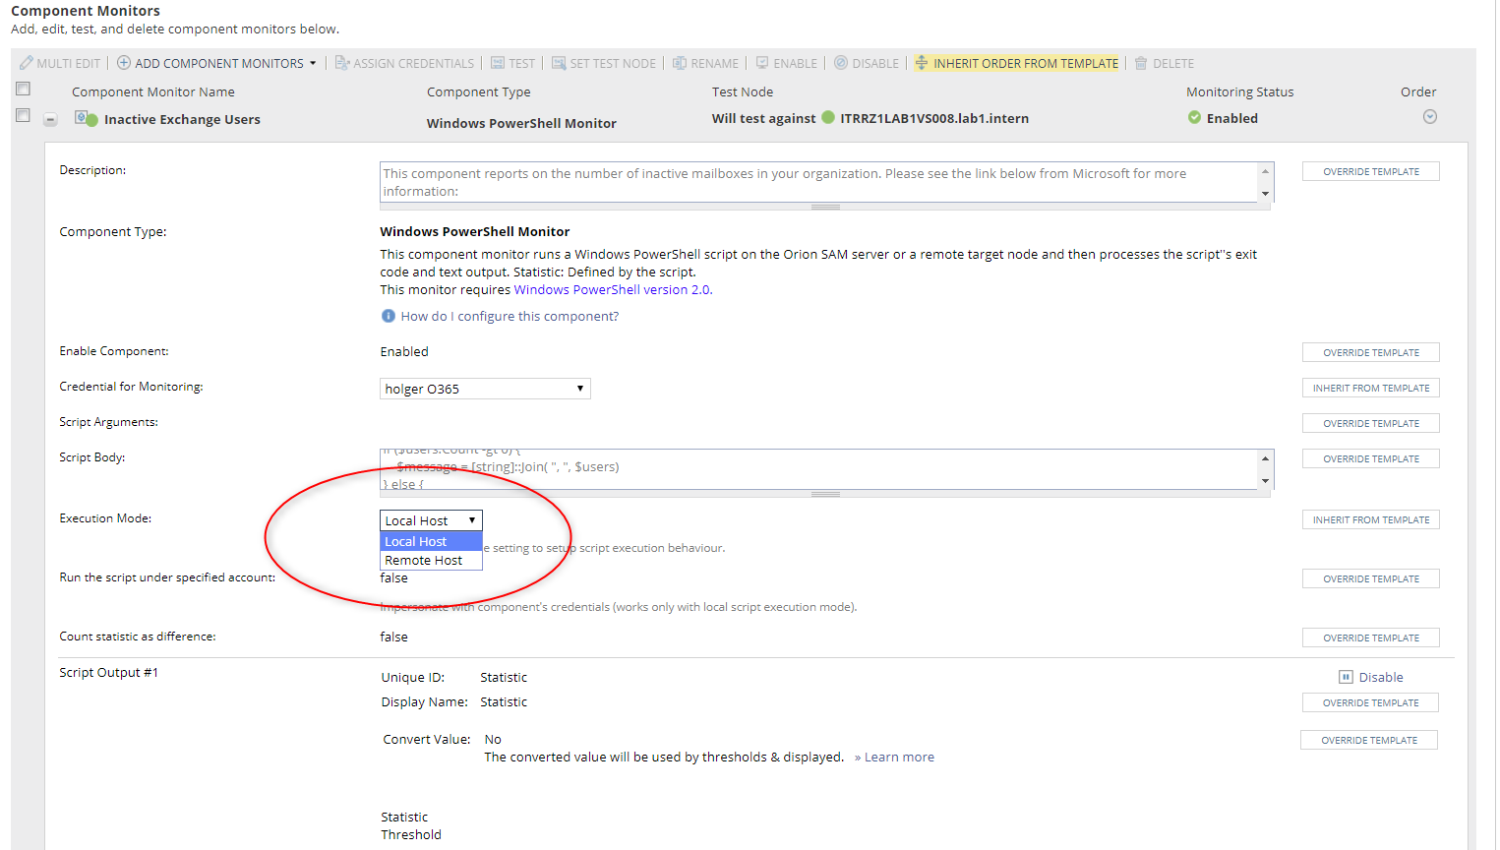Screen dimensions: 1500x850
Task: Click the Script Output #1 label
Action: click(108, 672)
